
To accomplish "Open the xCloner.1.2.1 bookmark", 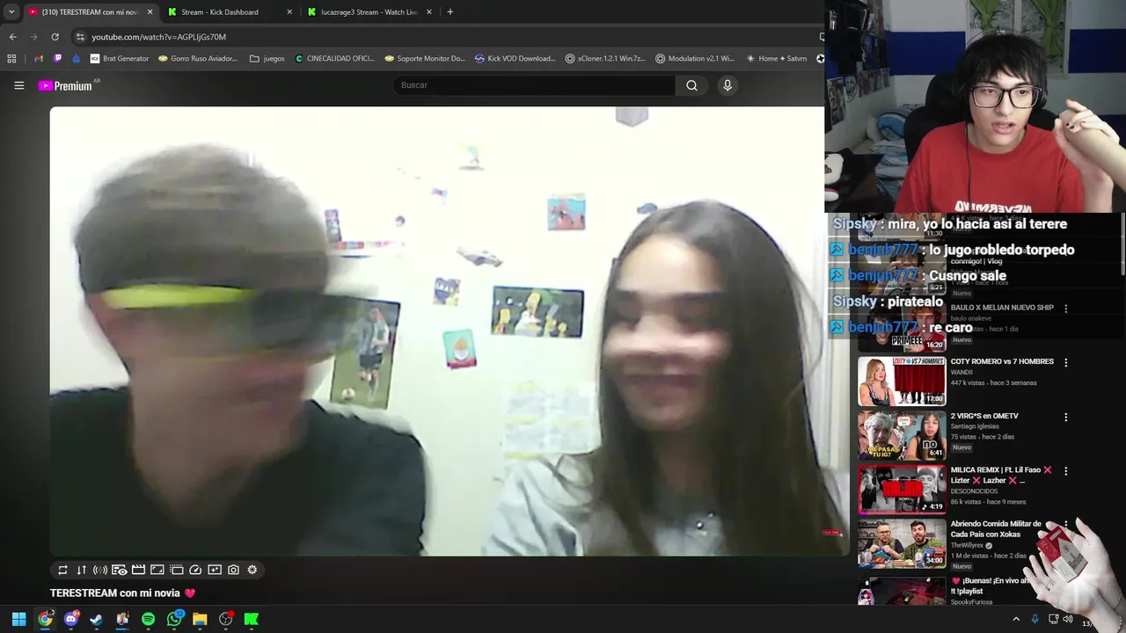I will [605, 59].
